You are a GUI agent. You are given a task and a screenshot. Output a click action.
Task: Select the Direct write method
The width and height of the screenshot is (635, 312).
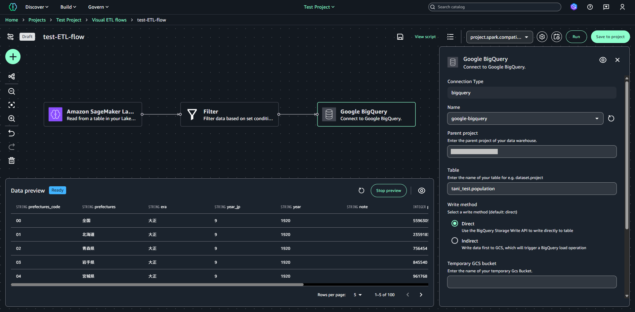(455, 224)
